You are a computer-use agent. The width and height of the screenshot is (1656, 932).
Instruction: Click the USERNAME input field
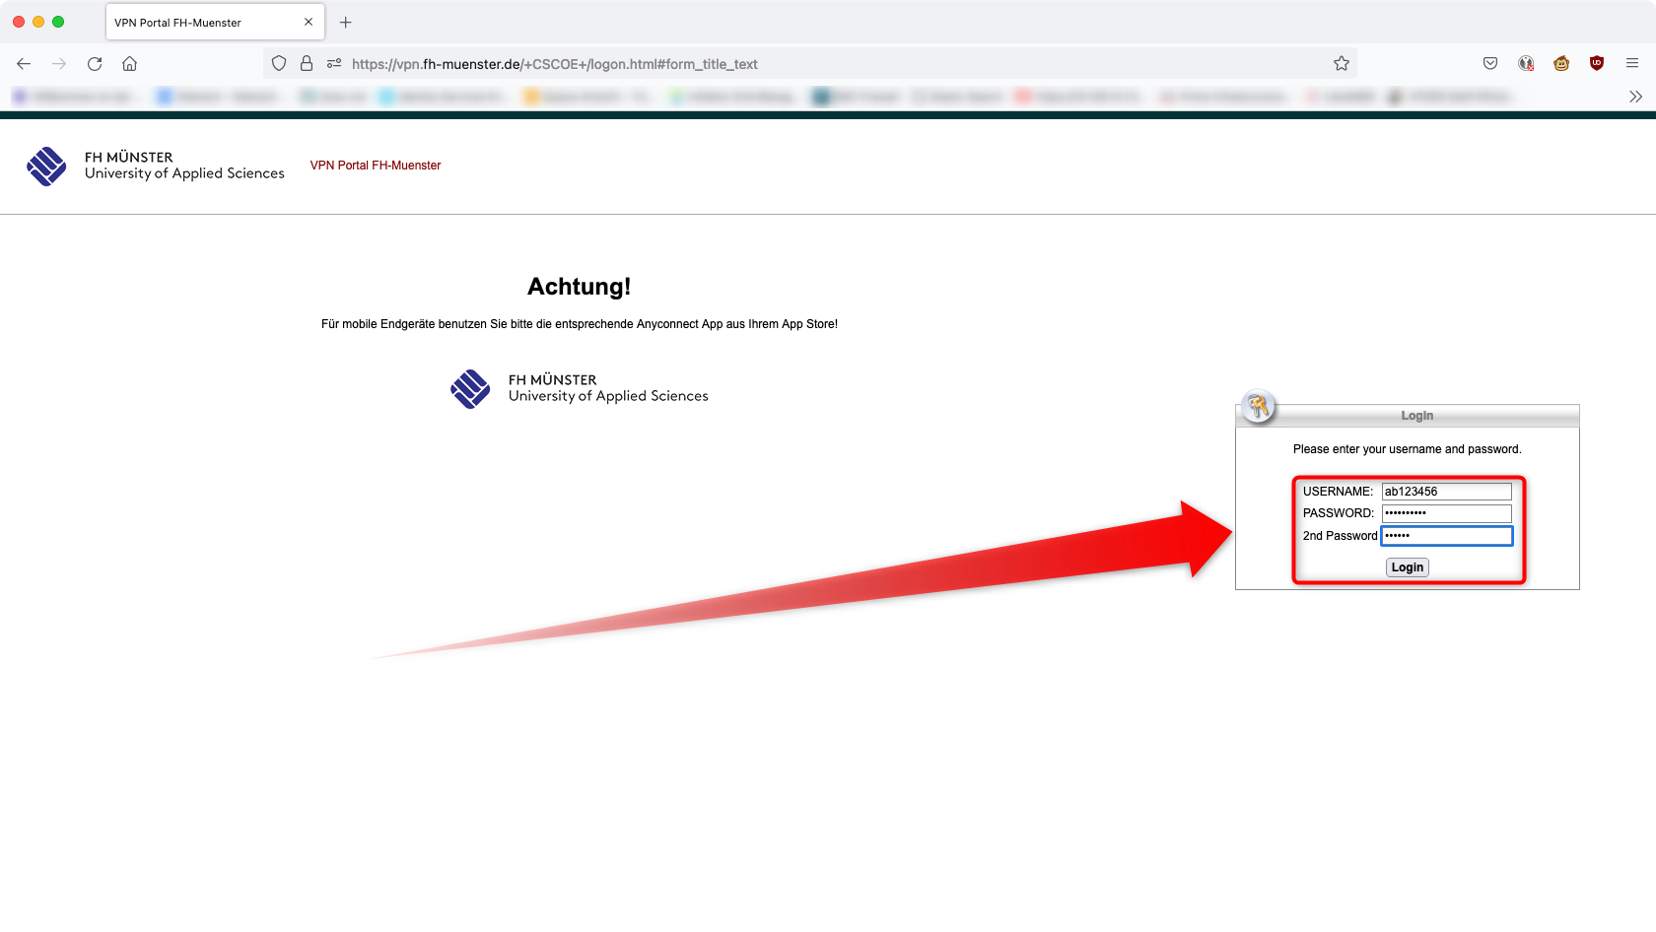tap(1446, 492)
